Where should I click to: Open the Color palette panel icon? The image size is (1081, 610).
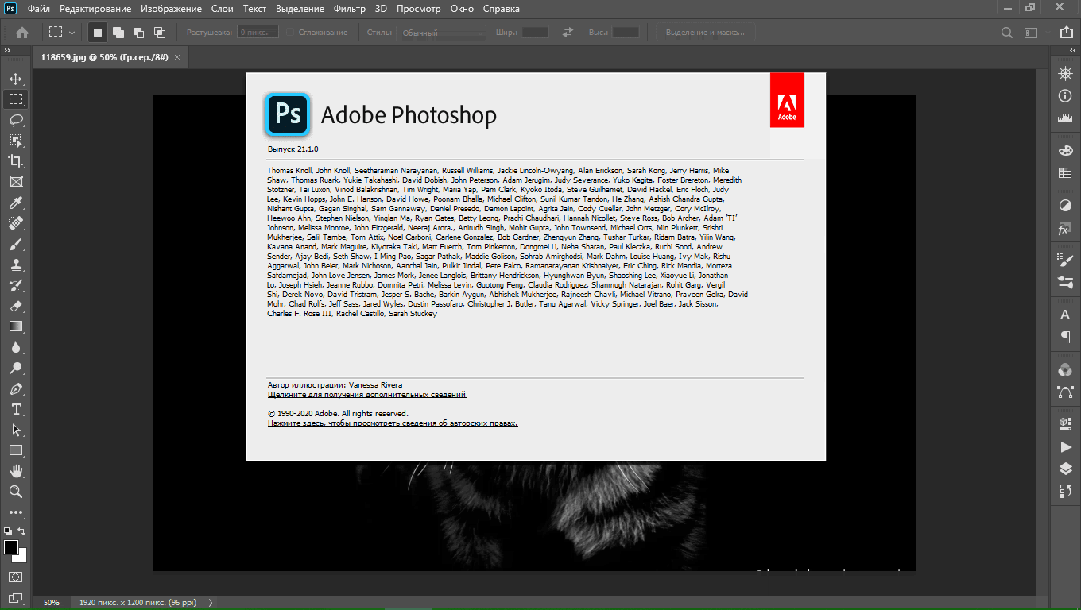[1066, 150]
